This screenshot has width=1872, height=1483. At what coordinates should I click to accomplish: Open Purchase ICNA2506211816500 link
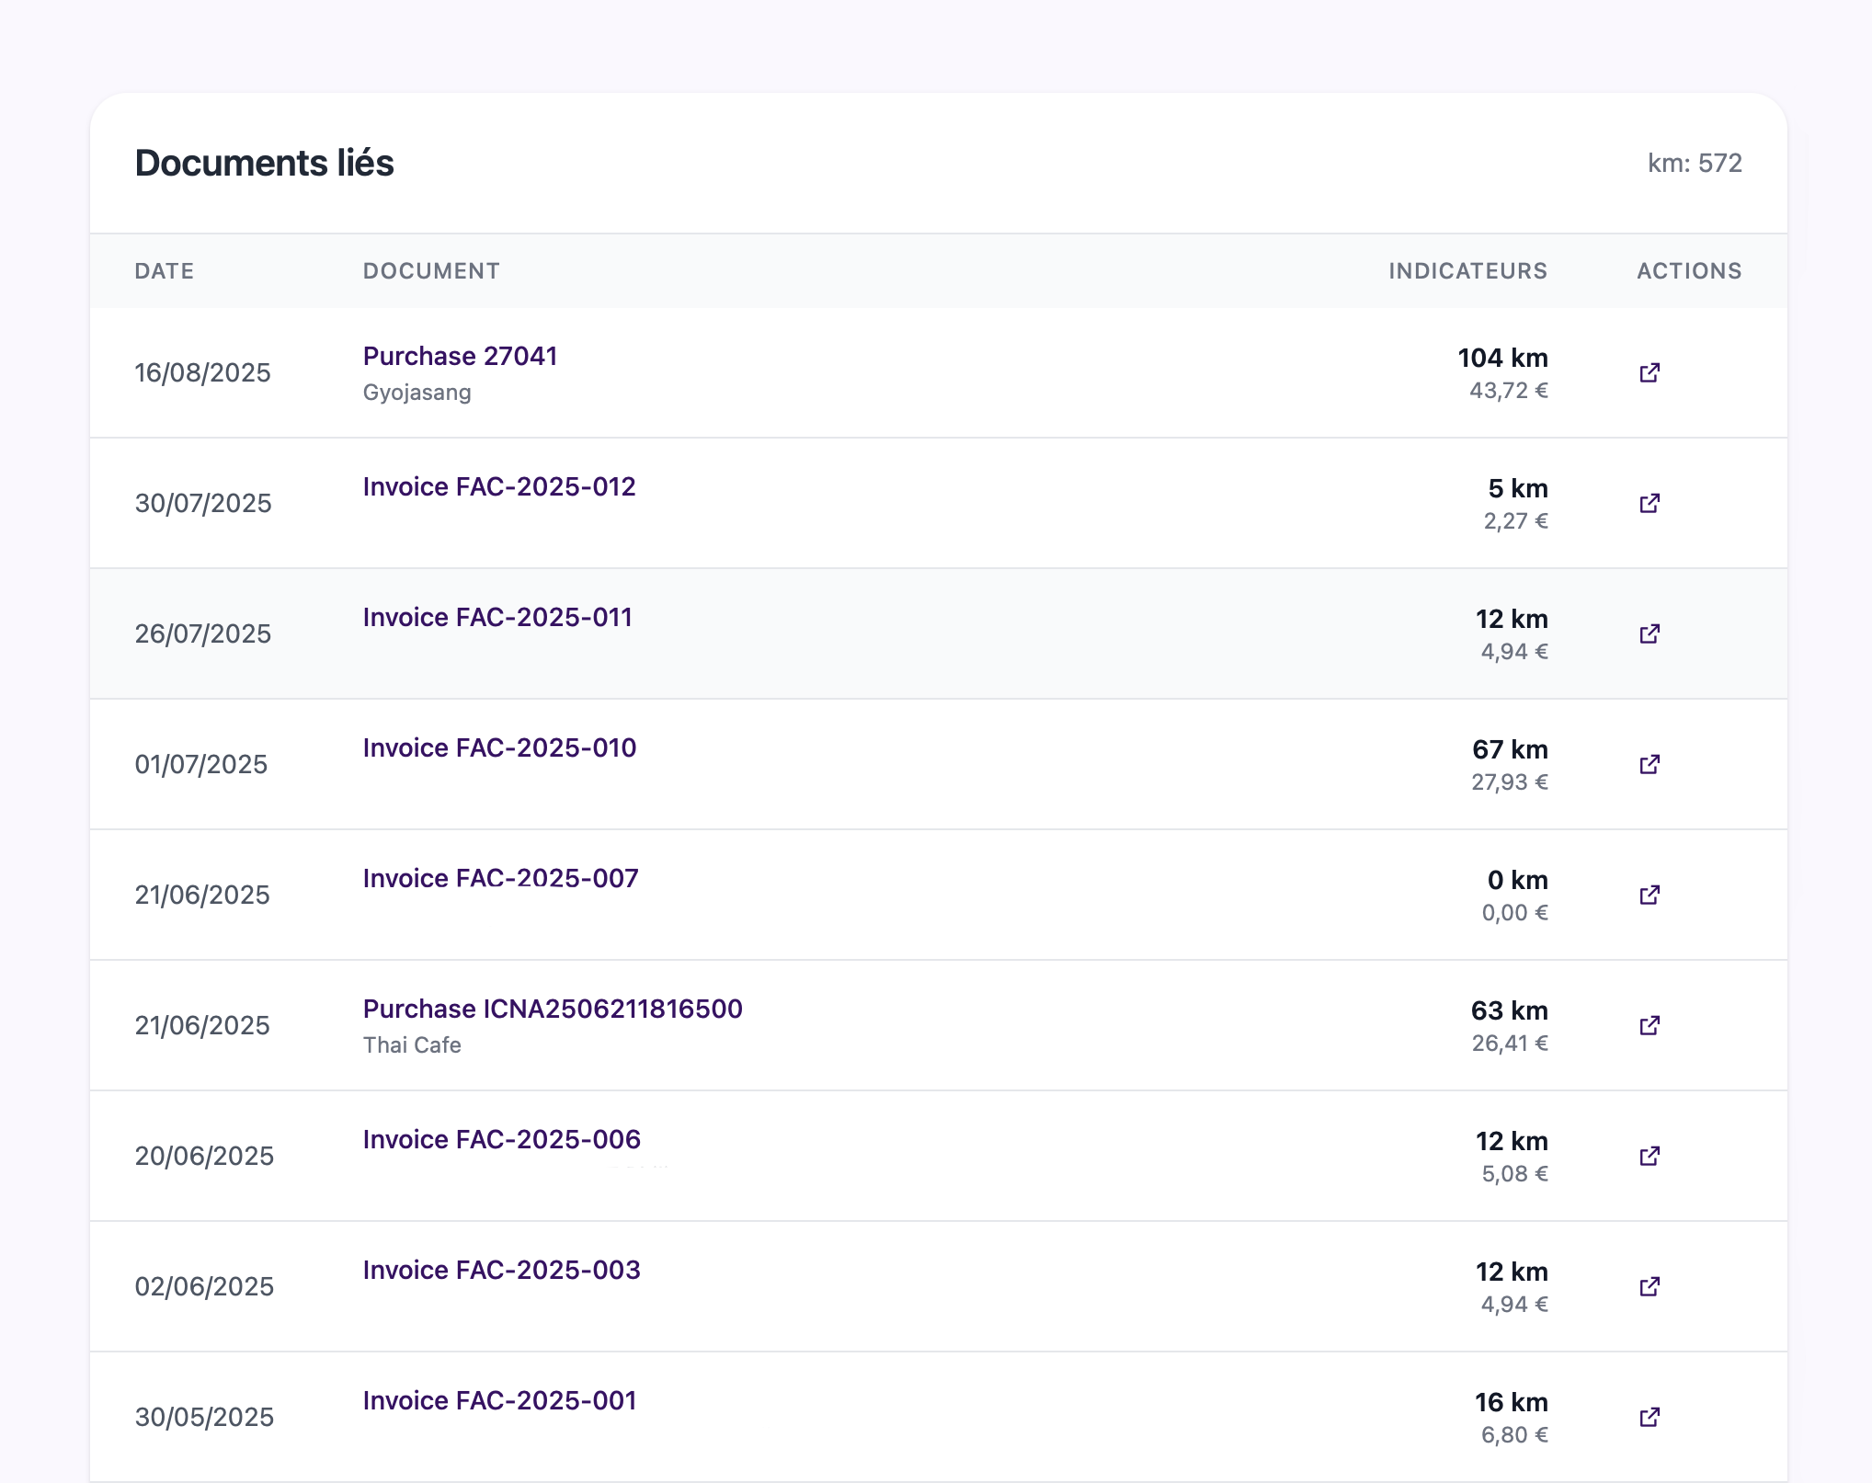click(553, 1009)
